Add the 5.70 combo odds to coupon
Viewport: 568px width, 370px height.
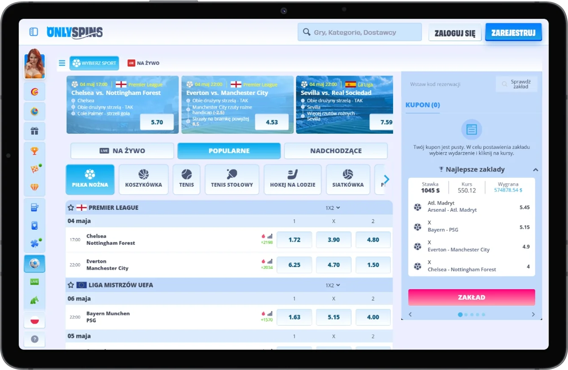pos(157,122)
